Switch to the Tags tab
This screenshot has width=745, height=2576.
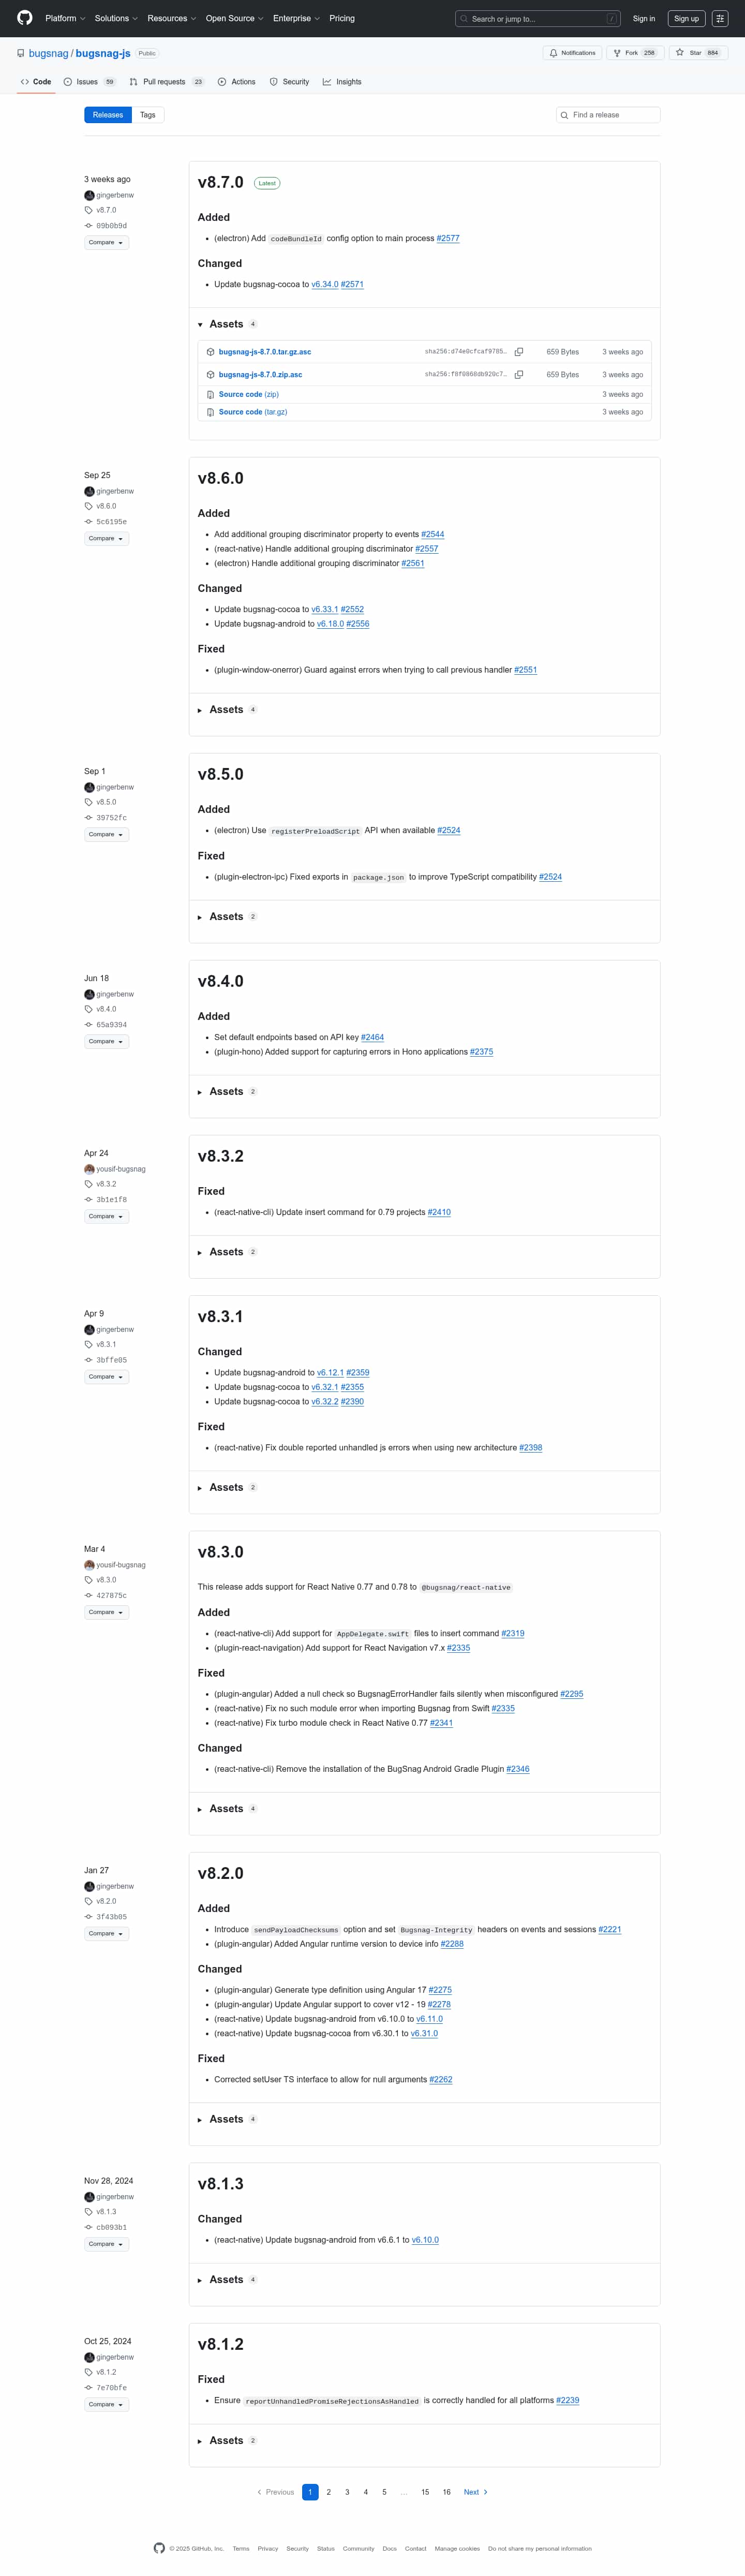[x=148, y=115]
